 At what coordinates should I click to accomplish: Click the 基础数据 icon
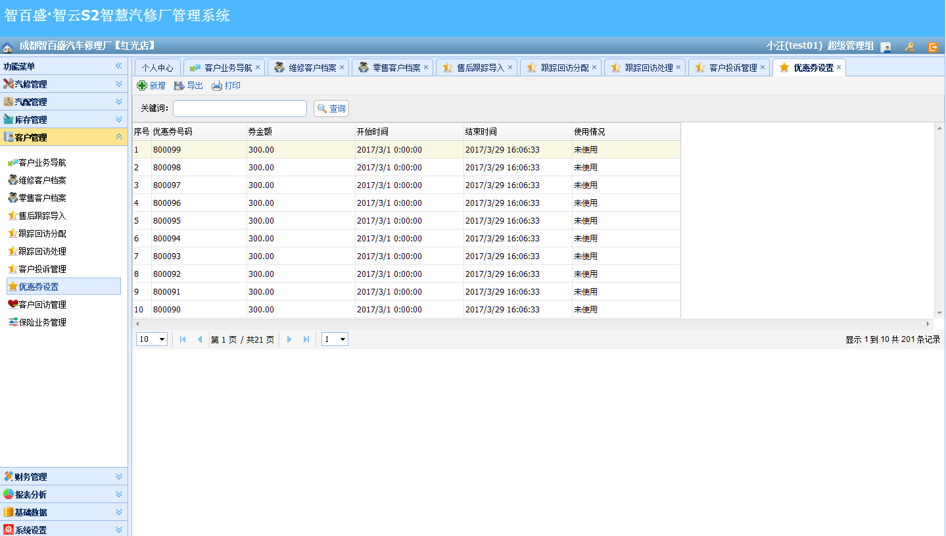[9, 512]
